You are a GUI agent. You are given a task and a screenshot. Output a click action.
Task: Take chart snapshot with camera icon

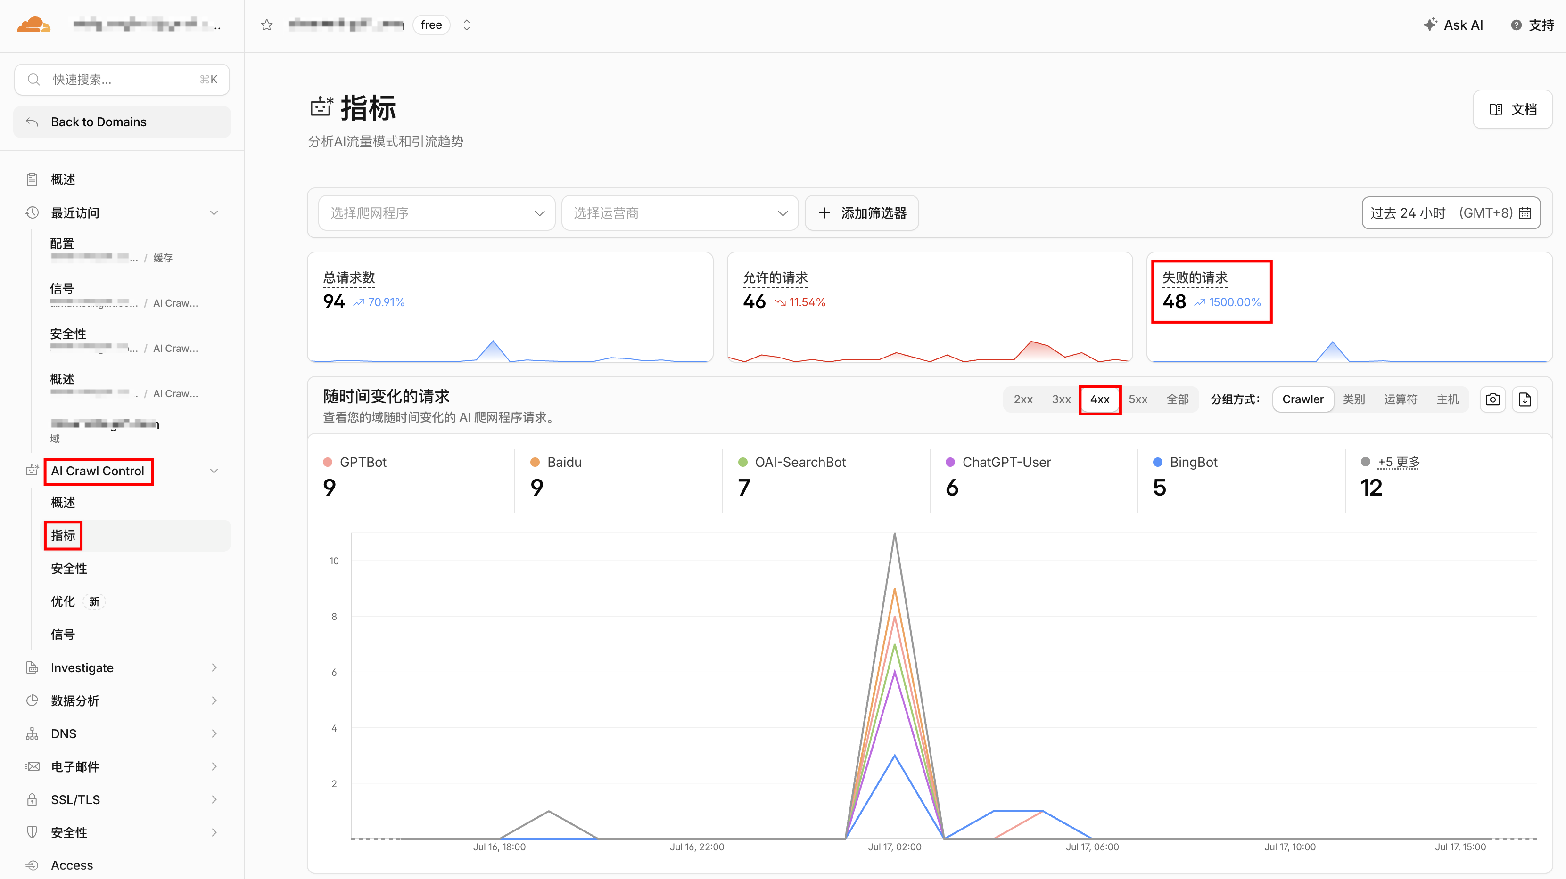click(1492, 400)
